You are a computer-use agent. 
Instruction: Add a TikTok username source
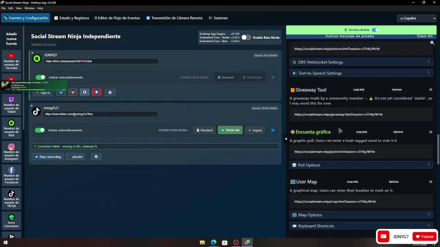point(11,199)
